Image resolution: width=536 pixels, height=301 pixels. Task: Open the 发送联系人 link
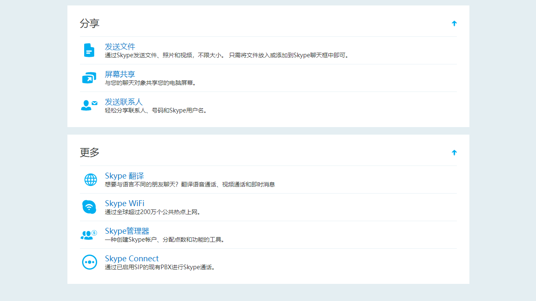coord(124,102)
